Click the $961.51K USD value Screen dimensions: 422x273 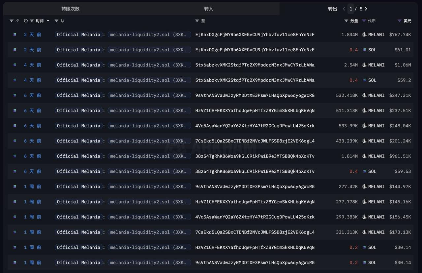click(400, 156)
